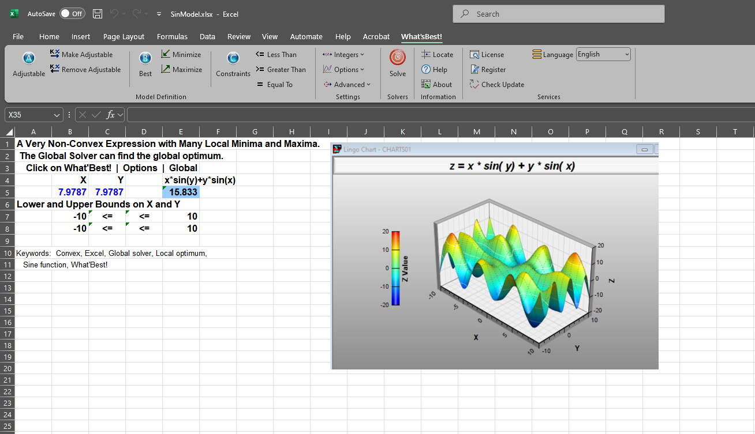The height and width of the screenshot is (434, 755).
Task: Click Register in Services group
Action: point(488,69)
